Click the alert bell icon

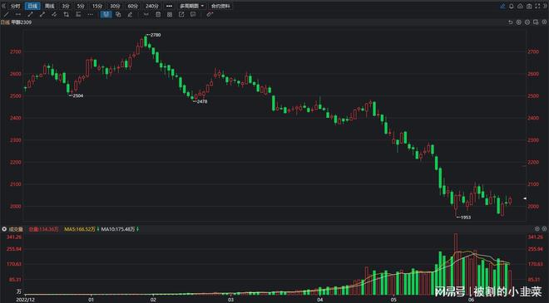pyautogui.click(x=512, y=7)
